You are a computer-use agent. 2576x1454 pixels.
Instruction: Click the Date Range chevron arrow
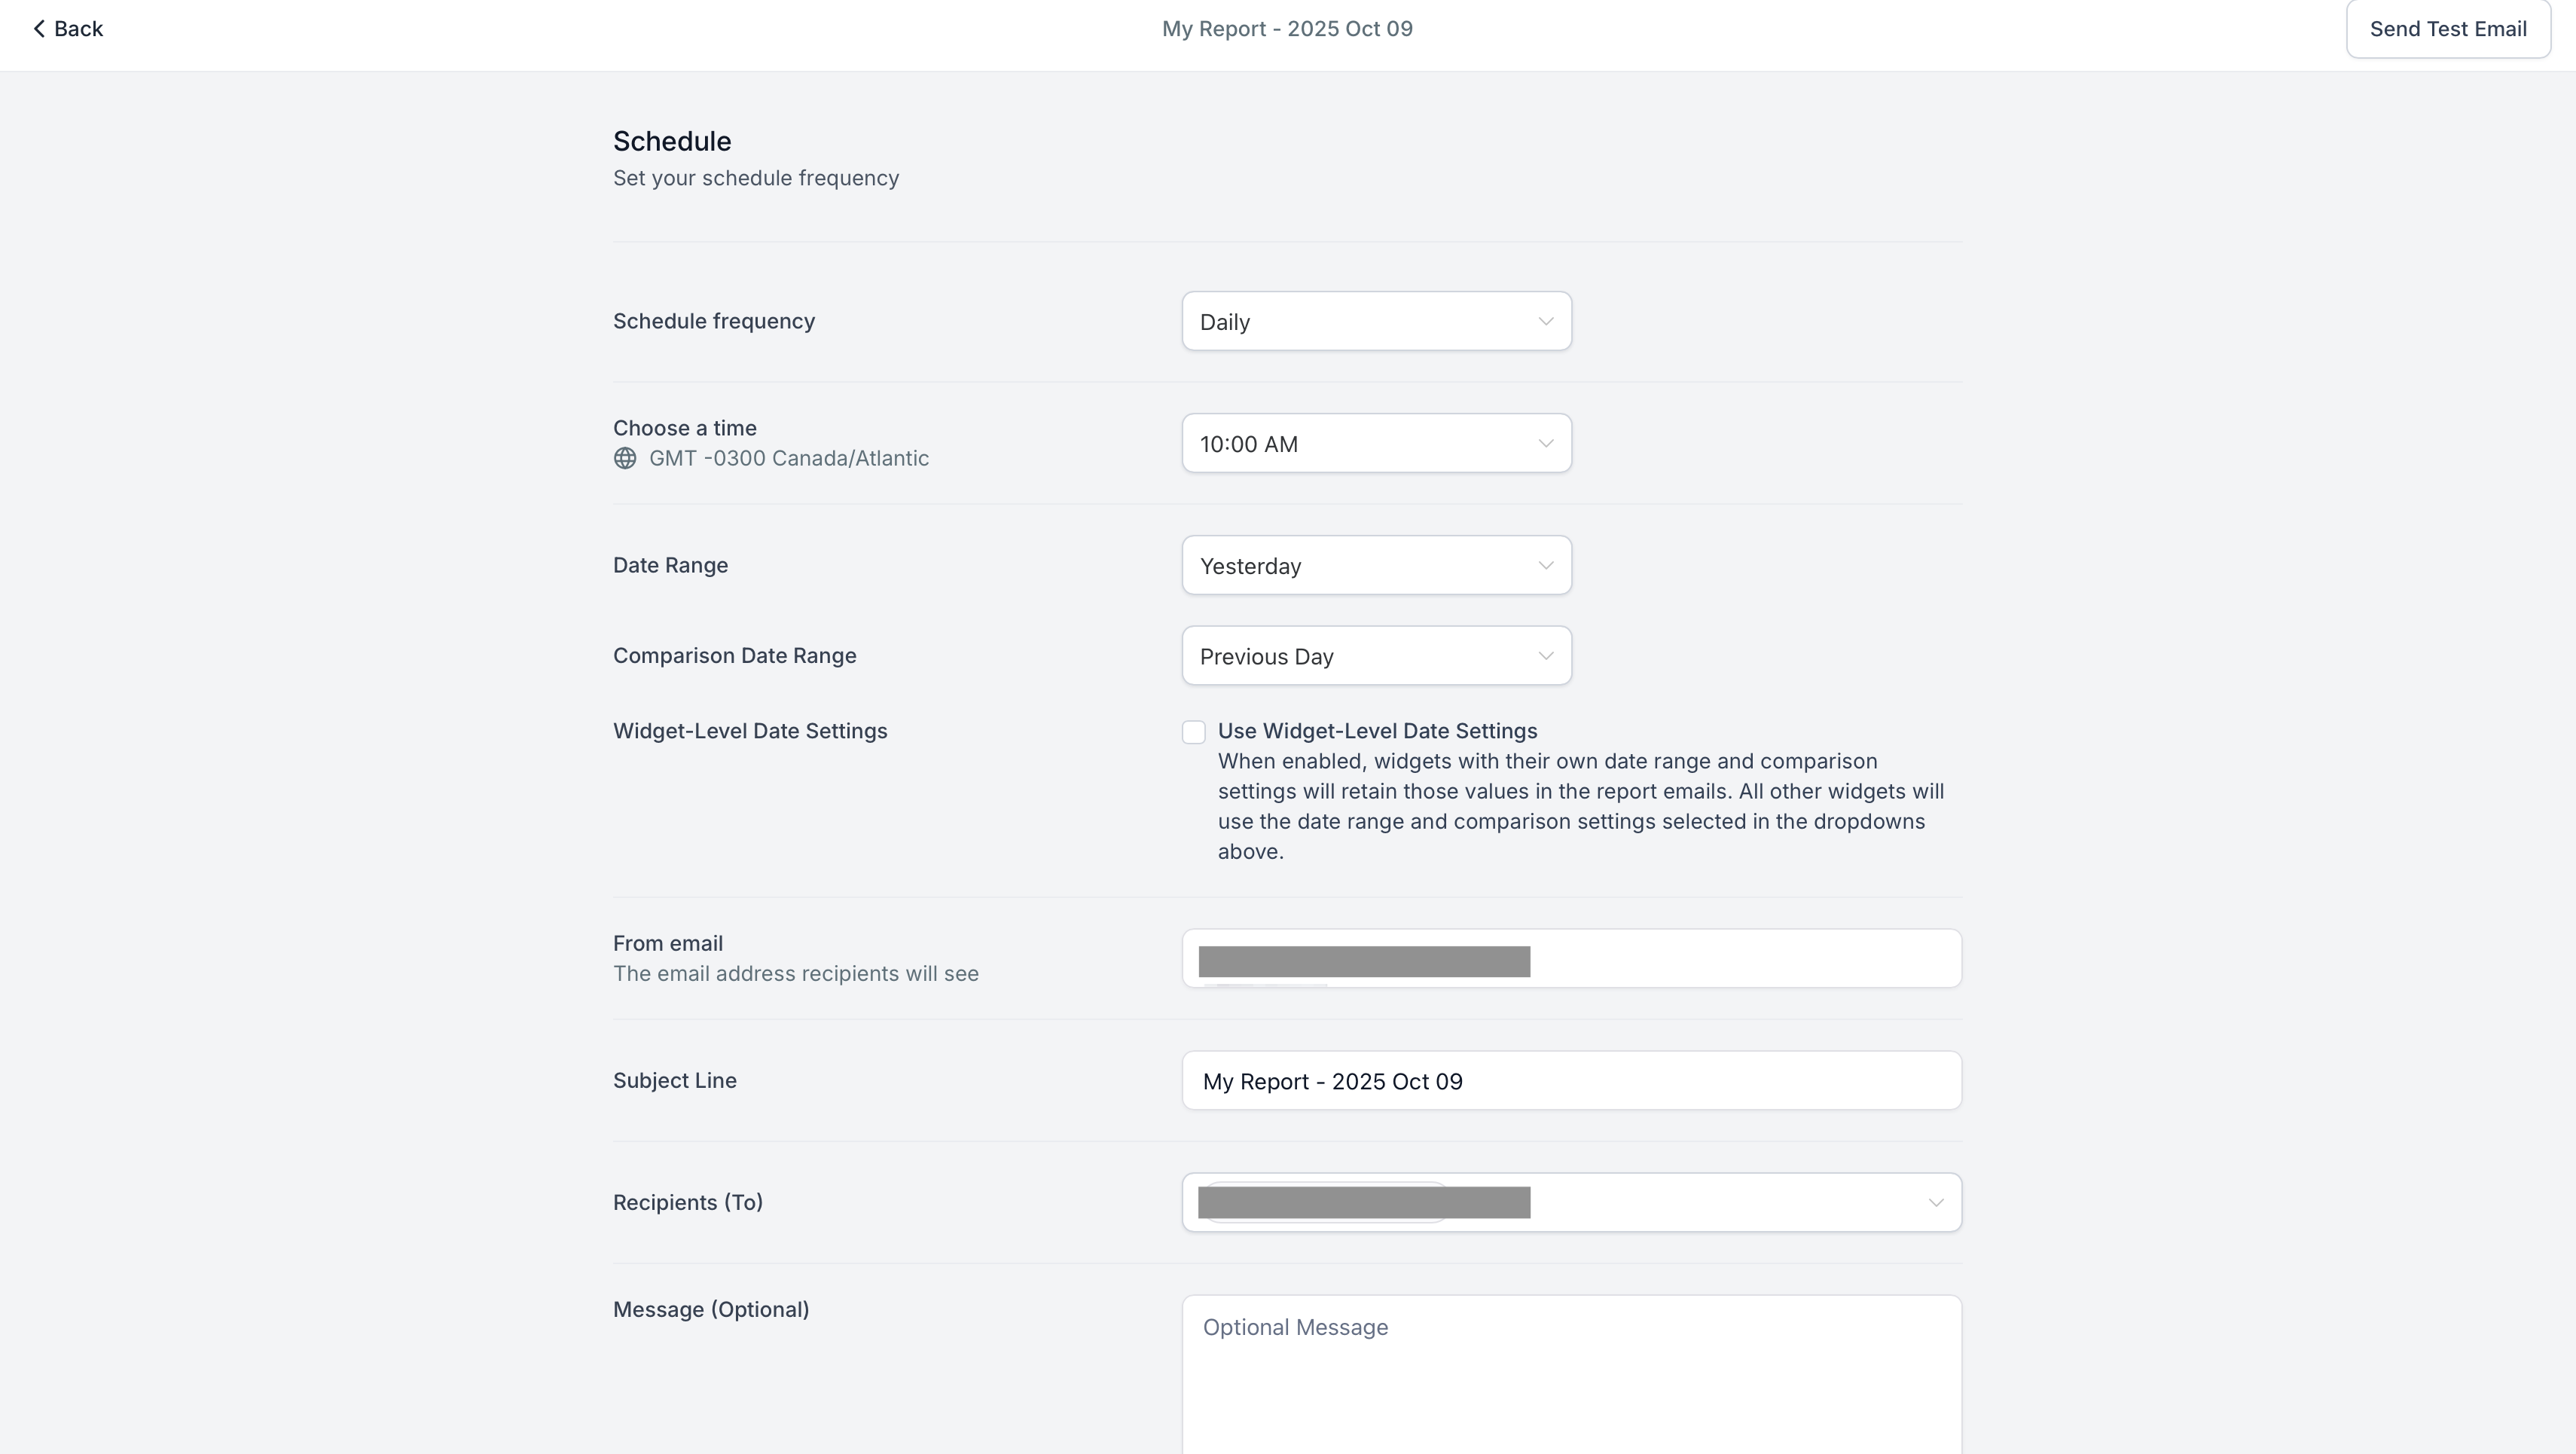[1545, 566]
